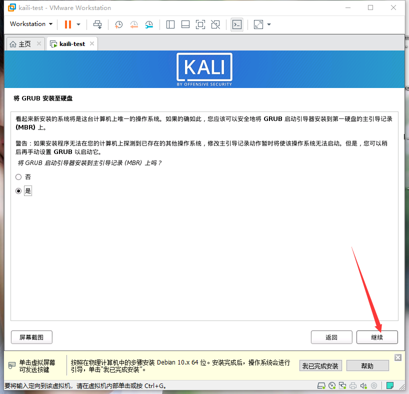
Task: Click the hard disk status icon
Action: click(x=321, y=385)
